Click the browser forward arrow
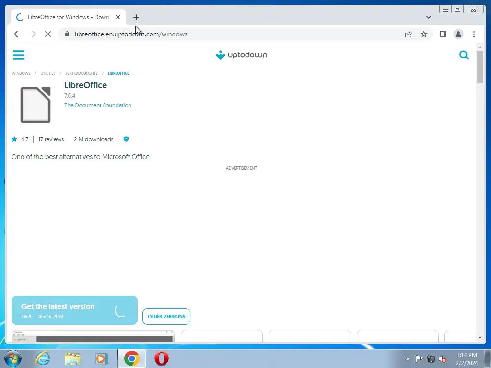This screenshot has height=368, width=491. 33,34
